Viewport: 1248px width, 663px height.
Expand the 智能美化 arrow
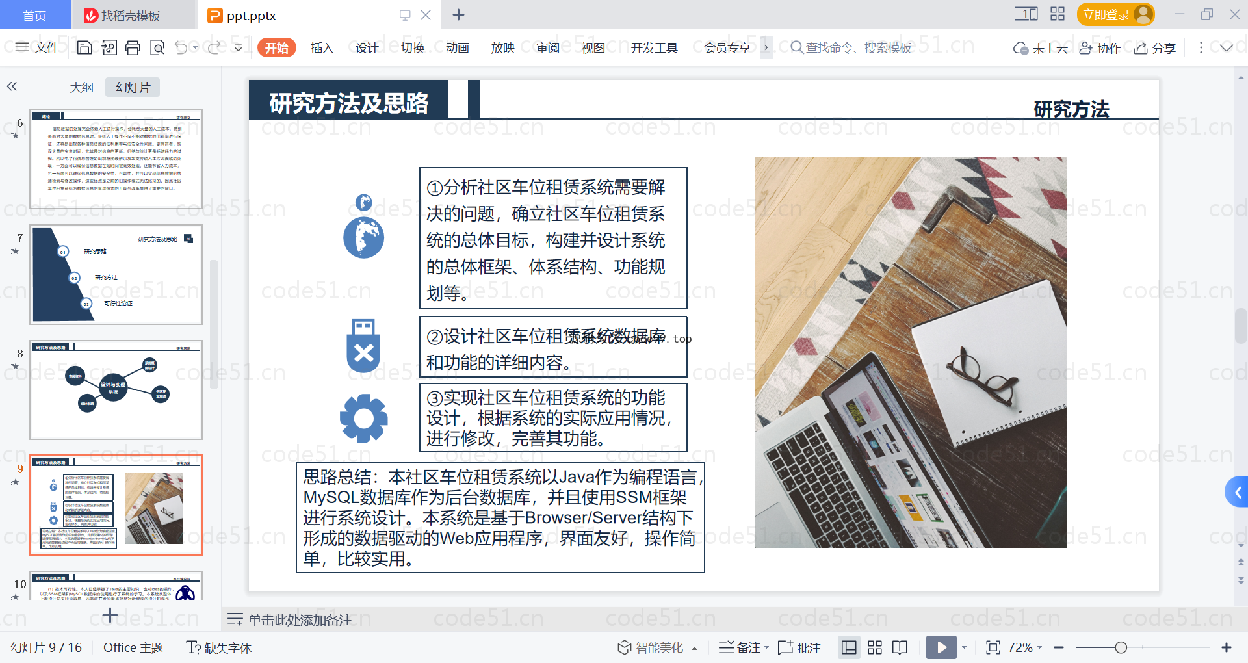[x=694, y=648]
